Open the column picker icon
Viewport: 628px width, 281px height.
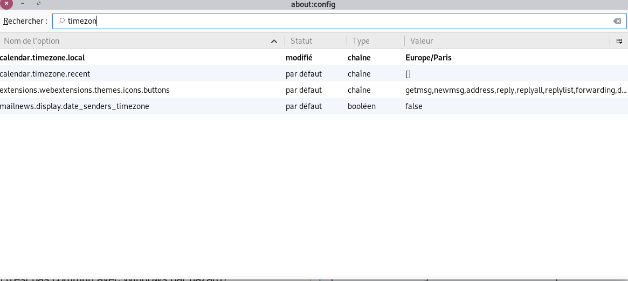(619, 41)
